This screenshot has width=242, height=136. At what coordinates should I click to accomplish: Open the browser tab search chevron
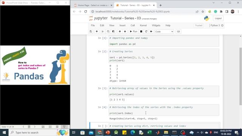pos(213,3)
